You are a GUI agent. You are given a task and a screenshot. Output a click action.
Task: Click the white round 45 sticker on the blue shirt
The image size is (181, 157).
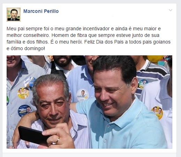pyautogui.click(x=82, y=95)
